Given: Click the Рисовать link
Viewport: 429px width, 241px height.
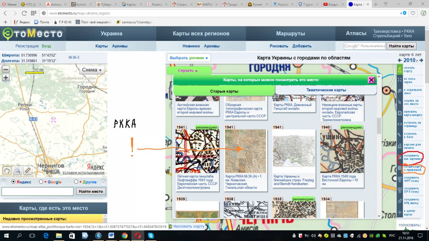Looking at the screenshot, I should point(279,46).
